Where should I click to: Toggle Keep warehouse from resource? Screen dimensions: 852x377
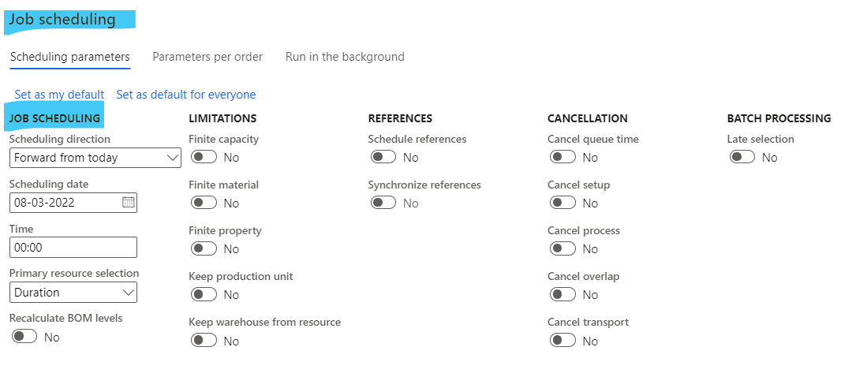(204, 341)
